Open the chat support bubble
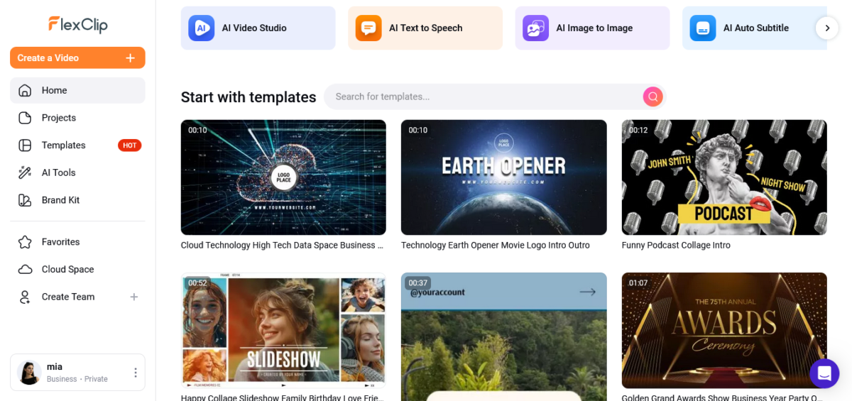852x401 pixels. click(824, 373)
